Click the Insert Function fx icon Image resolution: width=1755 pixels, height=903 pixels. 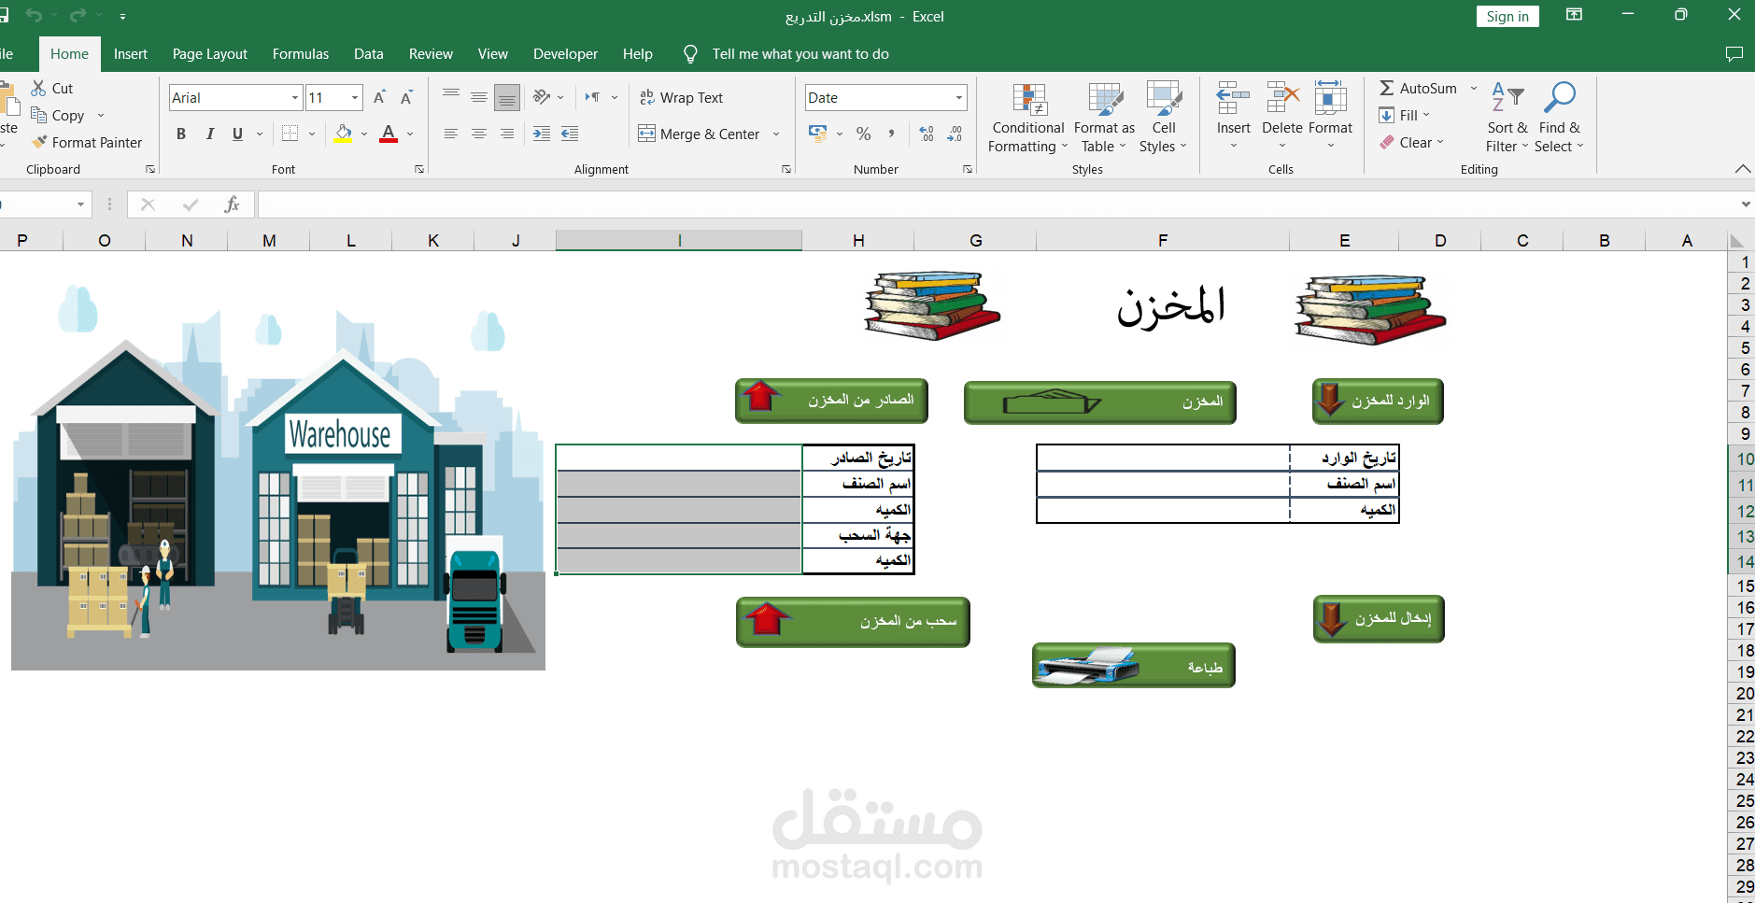click(232, 205)
